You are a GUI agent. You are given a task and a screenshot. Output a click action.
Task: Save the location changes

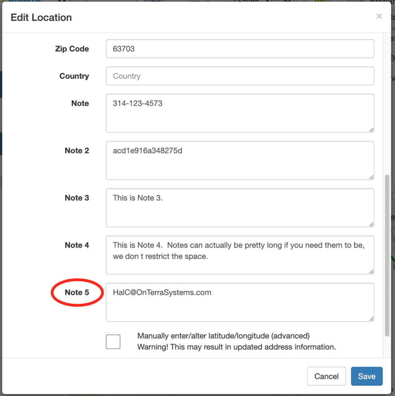[x=366, y=376]
